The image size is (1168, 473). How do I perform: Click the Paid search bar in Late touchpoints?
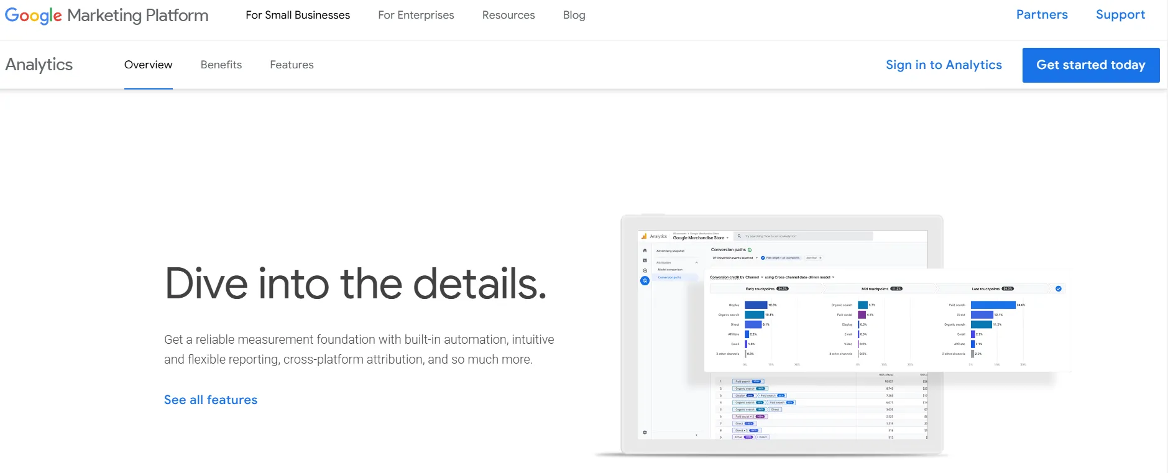point(993,305)
